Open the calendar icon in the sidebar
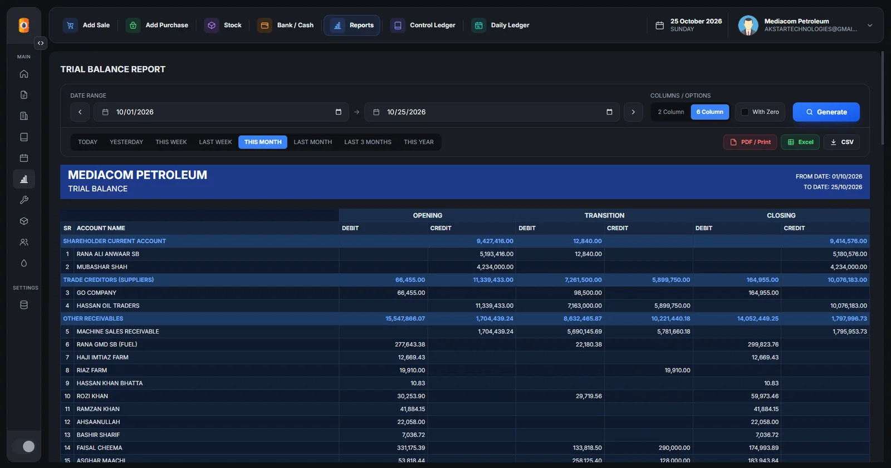Screen dimensions: 891x468 click(24, 158)
